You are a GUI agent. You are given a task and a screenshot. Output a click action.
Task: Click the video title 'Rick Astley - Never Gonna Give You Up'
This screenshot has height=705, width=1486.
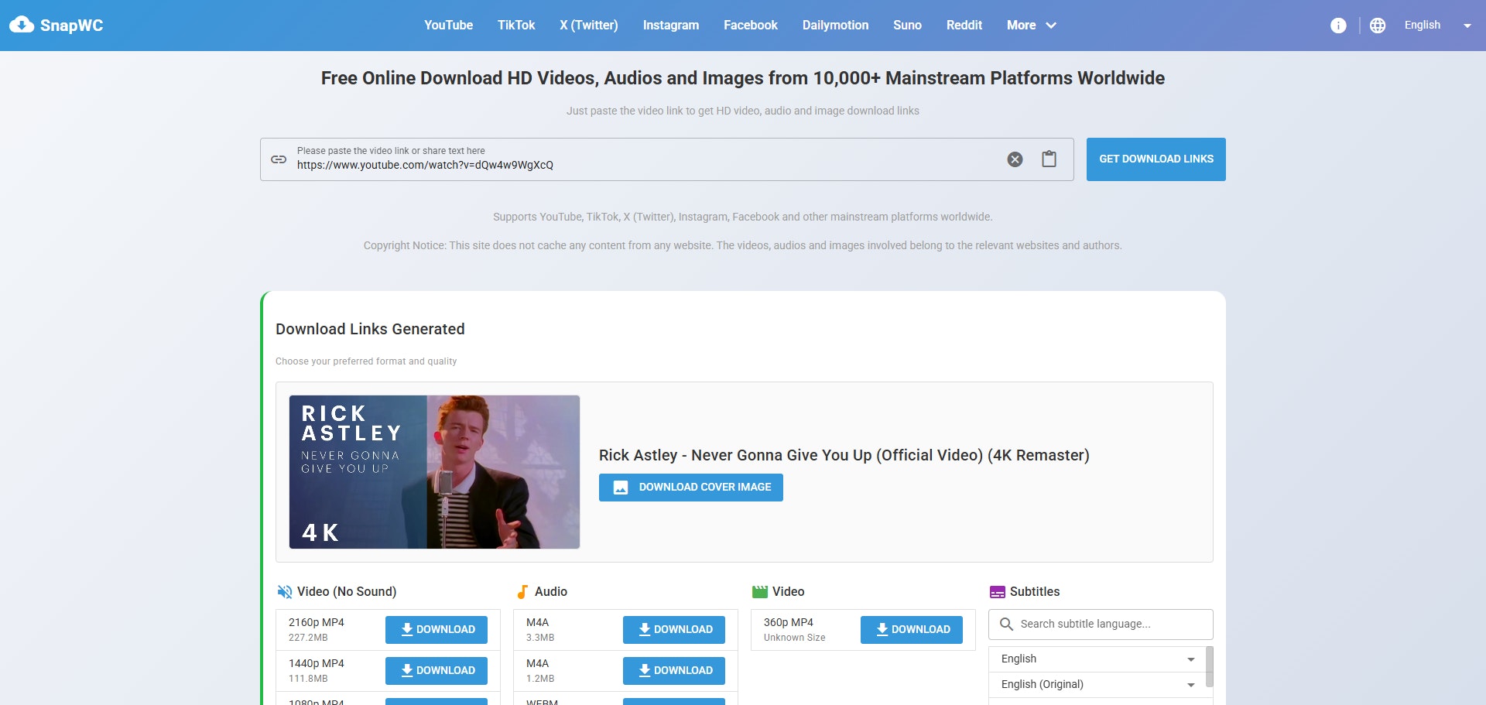844,455
